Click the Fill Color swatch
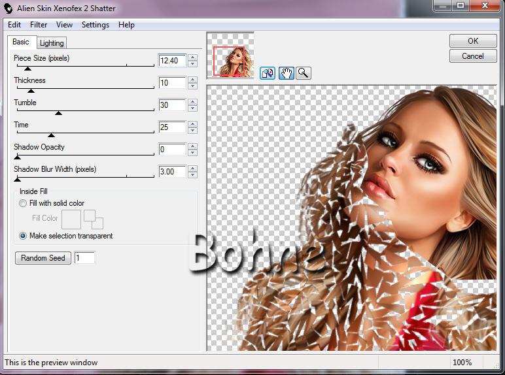The image size is (505, 375). [71, 220]
